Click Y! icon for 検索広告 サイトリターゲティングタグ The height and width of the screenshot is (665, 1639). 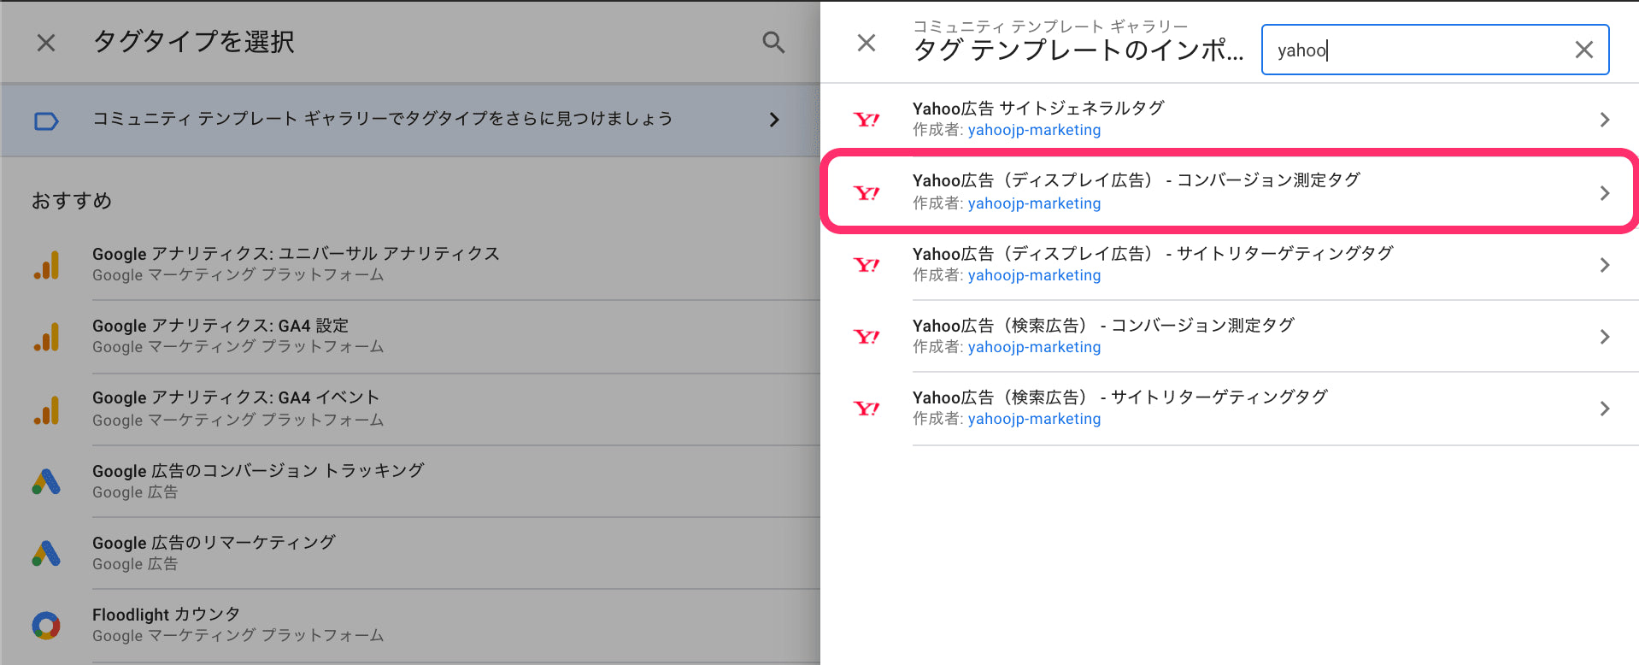pos(866,409)
